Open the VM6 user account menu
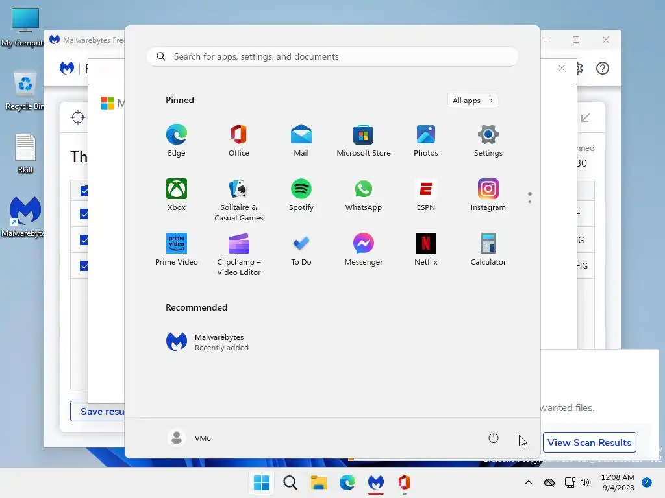This screenshot has width=665, height=498. 189,438
